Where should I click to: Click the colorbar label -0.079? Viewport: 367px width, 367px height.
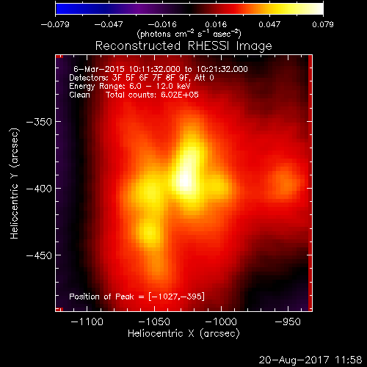(x=55, y=24)
